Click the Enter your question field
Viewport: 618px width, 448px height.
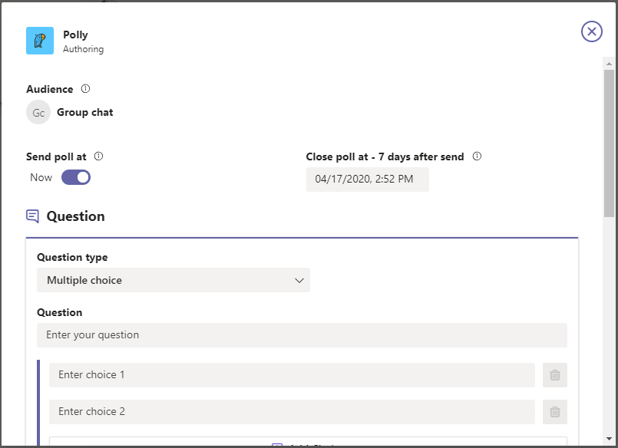pyautogui.click(x=302, y=335)
